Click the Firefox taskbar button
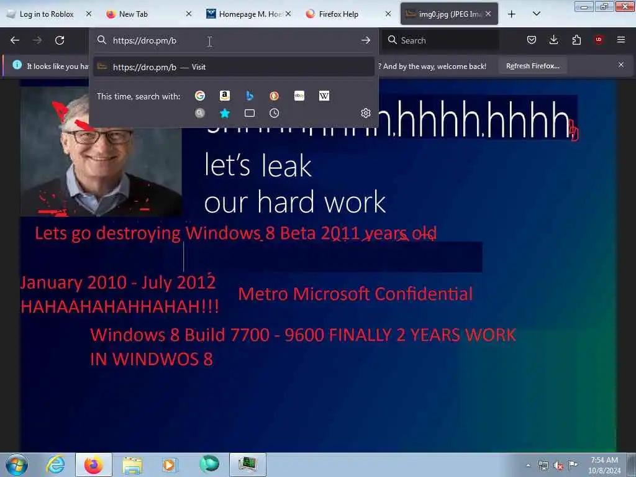Image resolution: width=636 pixels, height=477 pixels. pyautogui.click(x=94, y=465)
